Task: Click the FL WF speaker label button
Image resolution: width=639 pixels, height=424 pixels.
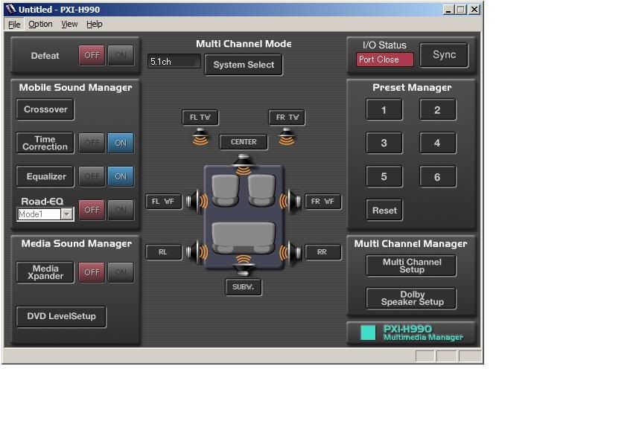Action: click(163, 202)
